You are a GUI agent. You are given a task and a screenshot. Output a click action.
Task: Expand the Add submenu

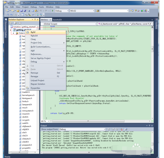(x=46, y=51)
